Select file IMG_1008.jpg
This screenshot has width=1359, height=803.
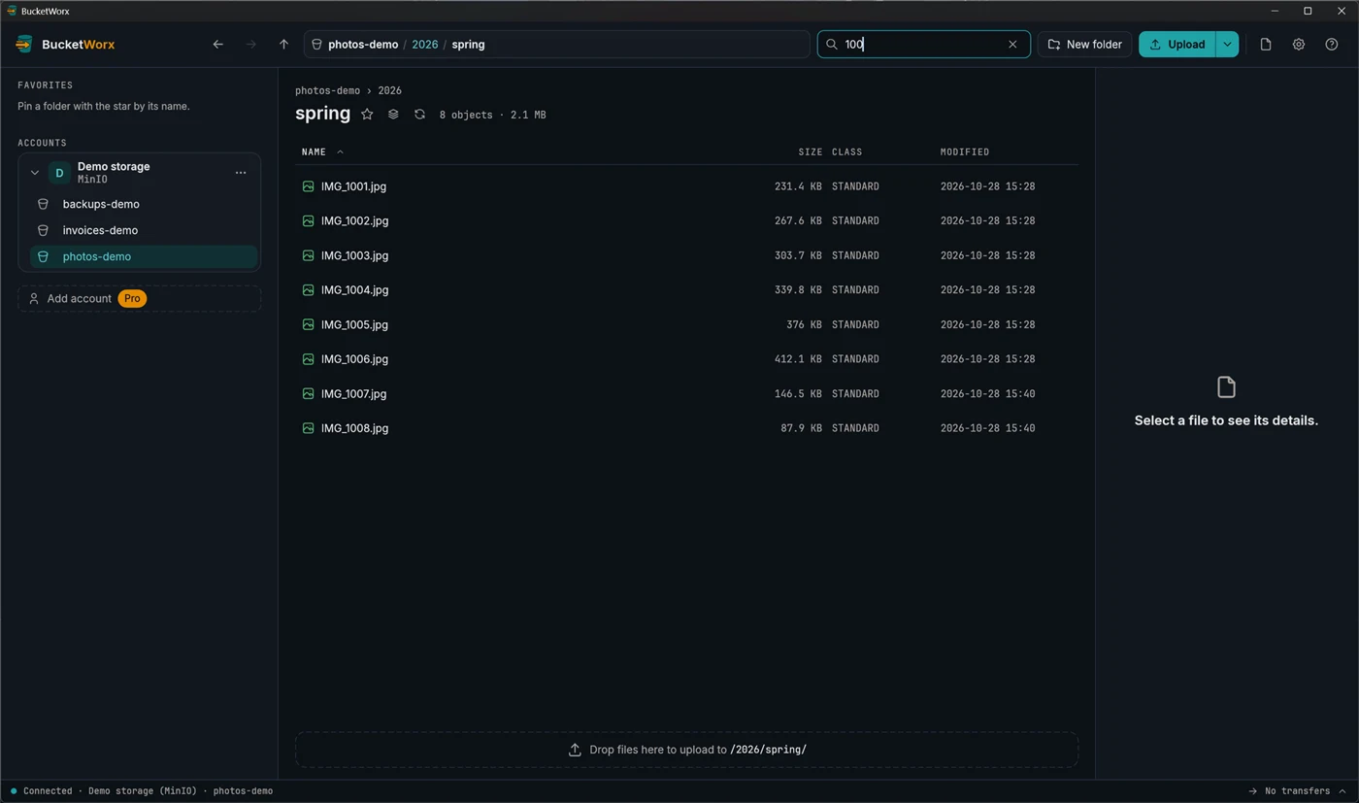[x=686, y=428]
